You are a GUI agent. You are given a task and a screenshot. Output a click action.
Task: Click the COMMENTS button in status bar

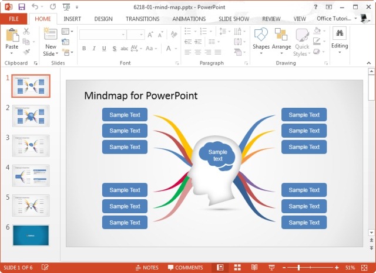186,268
